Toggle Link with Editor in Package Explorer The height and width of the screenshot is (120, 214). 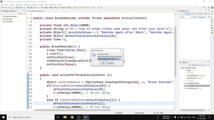pos(22,14)
